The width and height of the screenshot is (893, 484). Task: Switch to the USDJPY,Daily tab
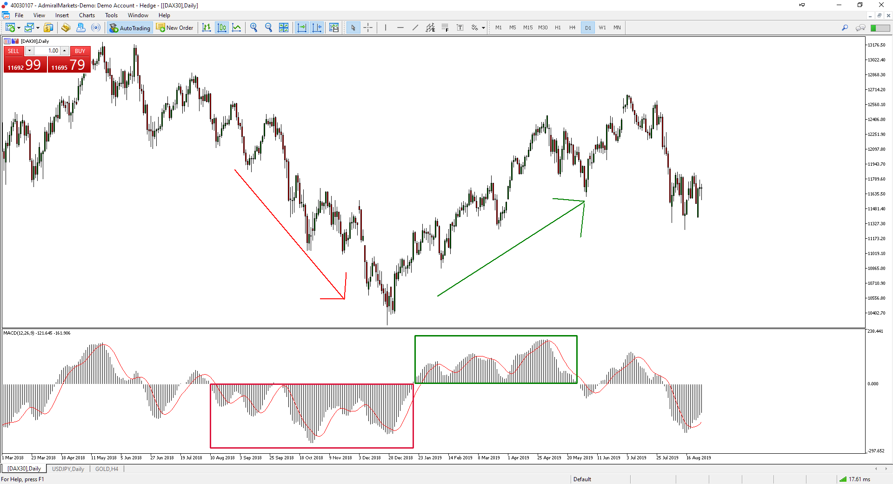68,469
